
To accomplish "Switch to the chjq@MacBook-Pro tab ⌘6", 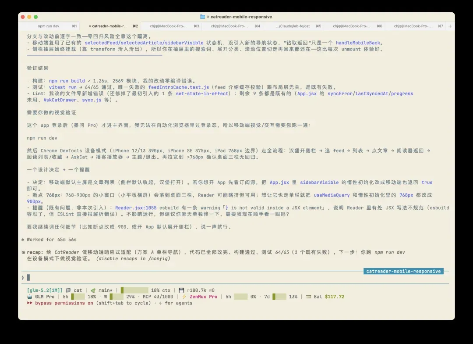I will click(354, 26).
